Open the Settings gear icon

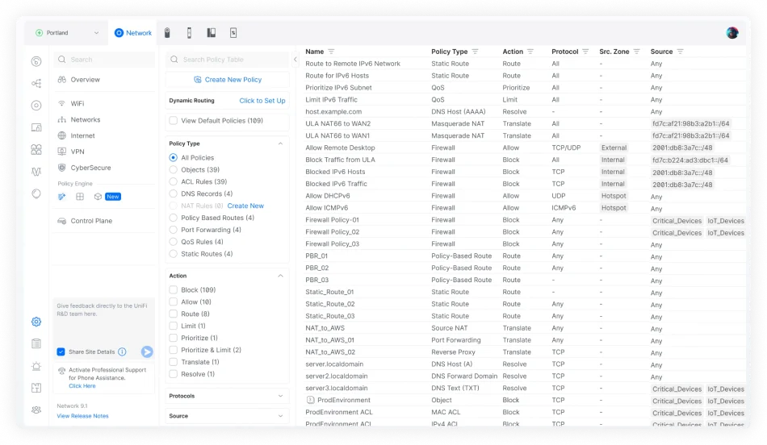pyautogui.click(x=36, y=322)
